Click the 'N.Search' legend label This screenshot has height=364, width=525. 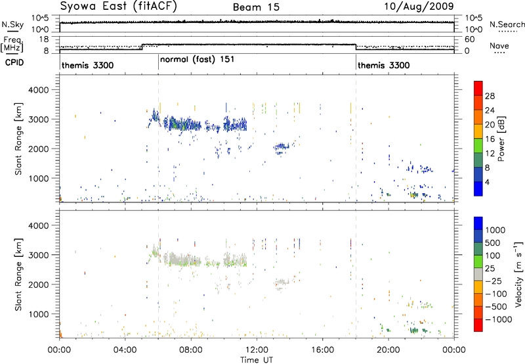click(x=507, y=24)
